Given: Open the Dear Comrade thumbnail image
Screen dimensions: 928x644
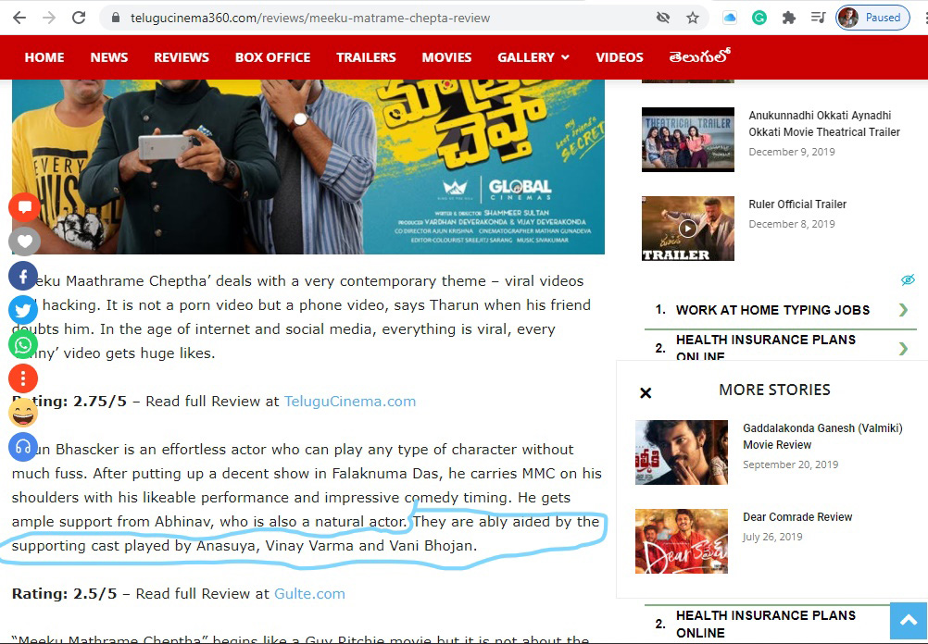Looking at the screenshot, I should (682, 541).
